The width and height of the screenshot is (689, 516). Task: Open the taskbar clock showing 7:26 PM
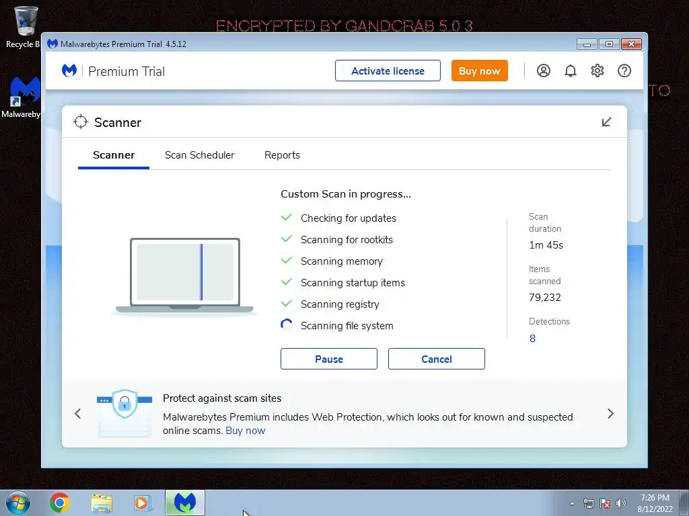[655, 503]
